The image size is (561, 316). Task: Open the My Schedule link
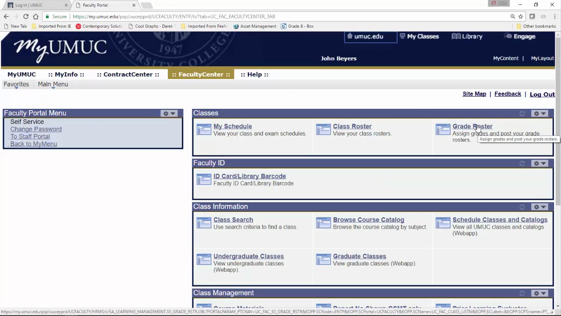[232, 126]
